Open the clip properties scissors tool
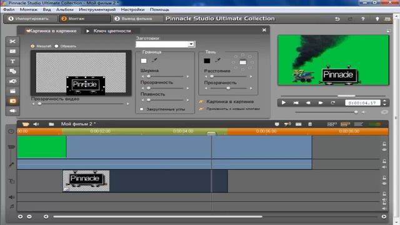This screenshot has width=400, height=225. click(x=12, y=42)
